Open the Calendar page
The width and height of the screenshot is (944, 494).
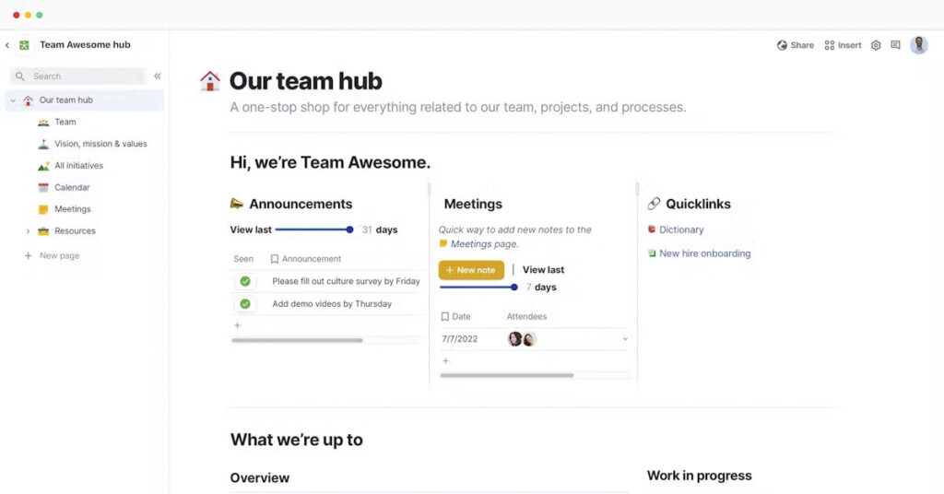(x=72, y=188)
